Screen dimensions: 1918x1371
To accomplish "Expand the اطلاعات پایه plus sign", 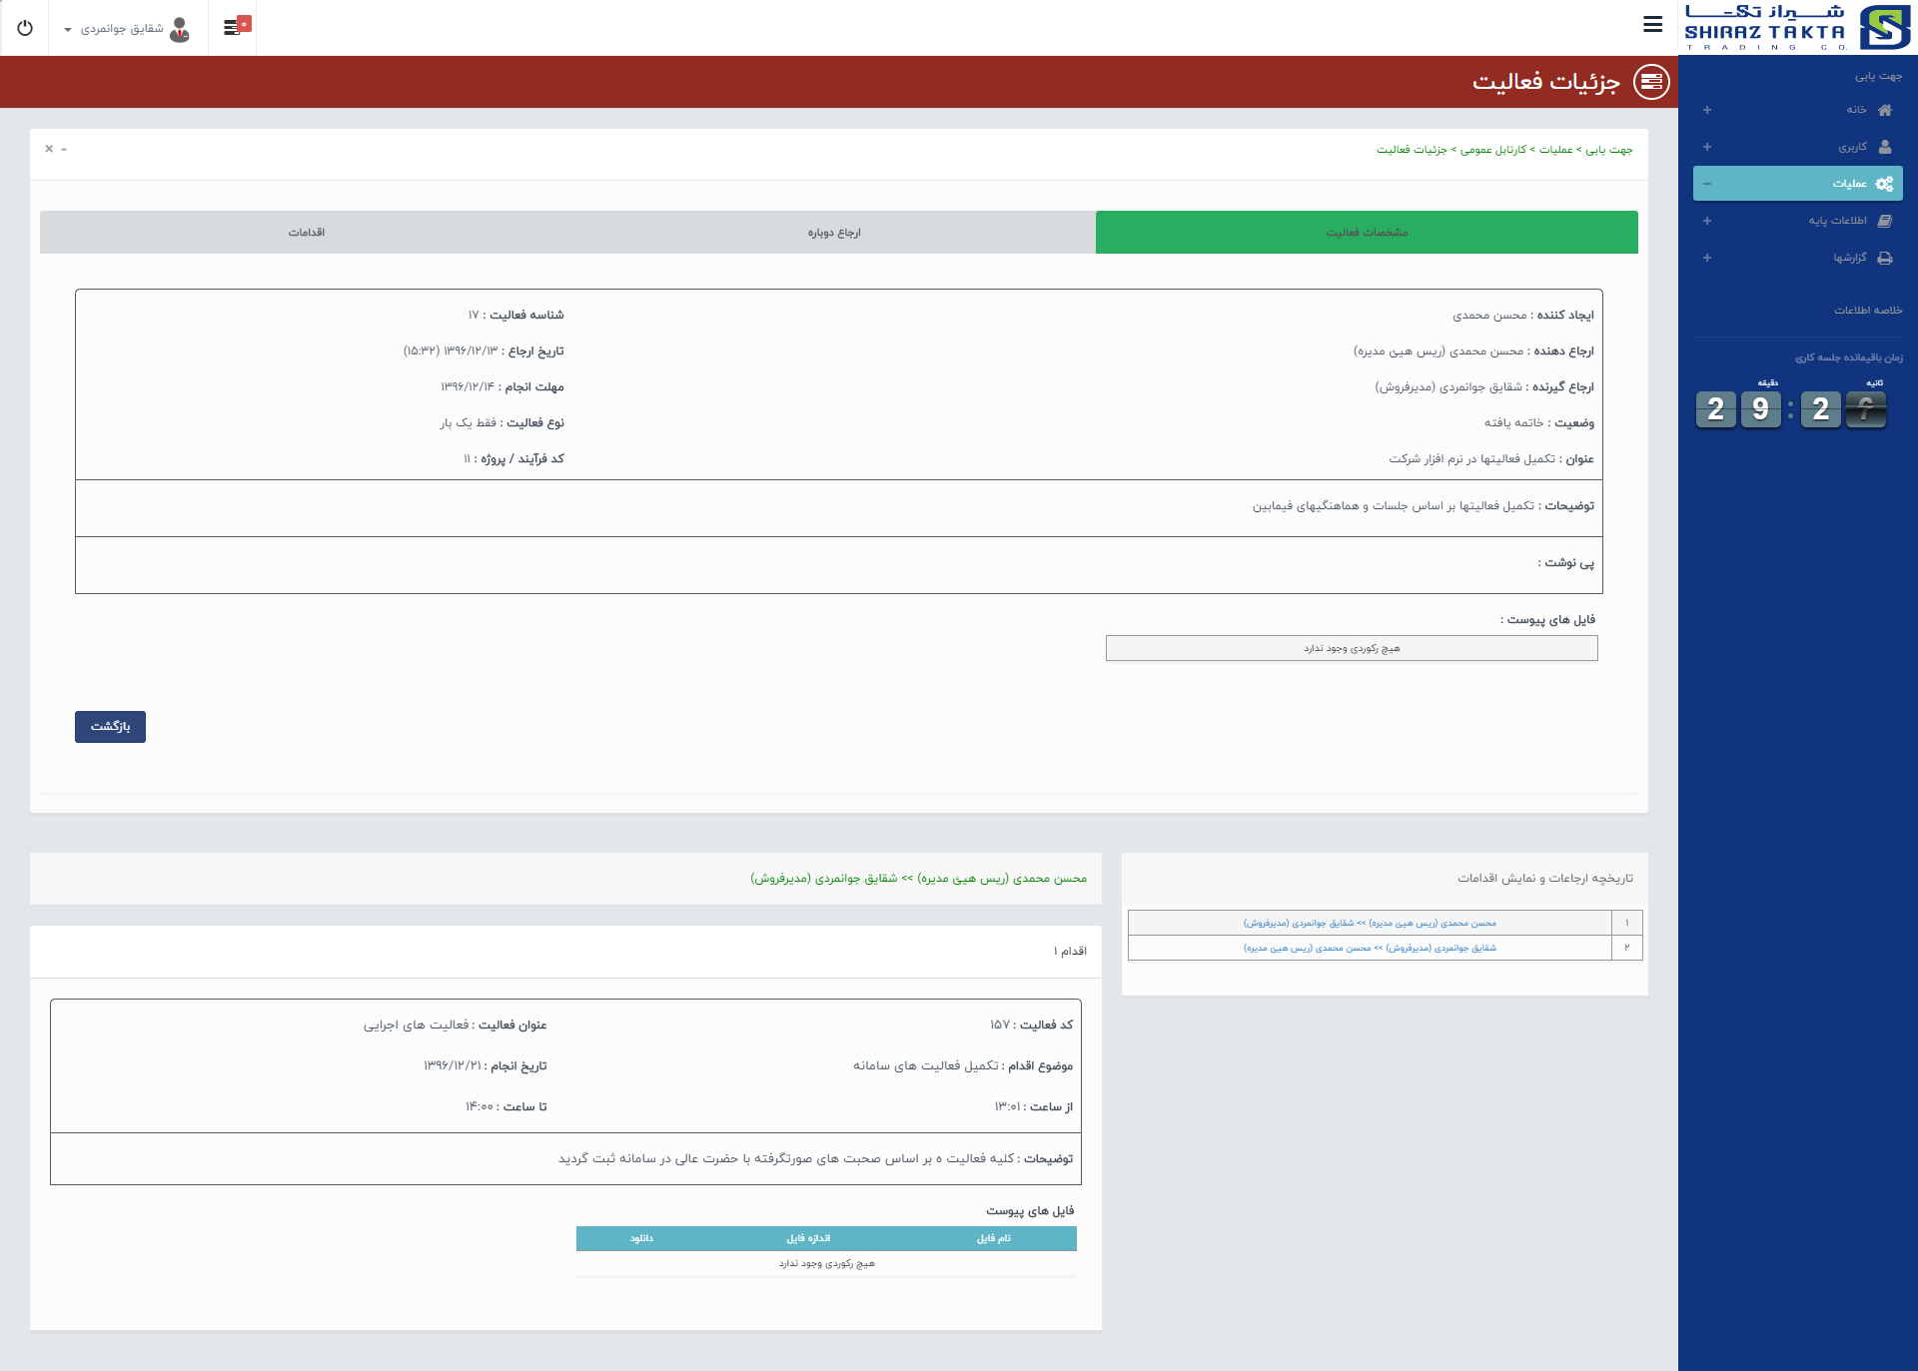I will pyautogui.click(x=1707, y=221).
